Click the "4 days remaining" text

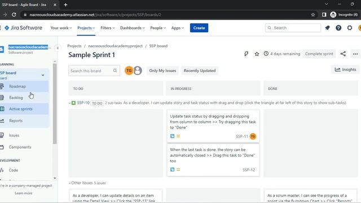point(285,54)
